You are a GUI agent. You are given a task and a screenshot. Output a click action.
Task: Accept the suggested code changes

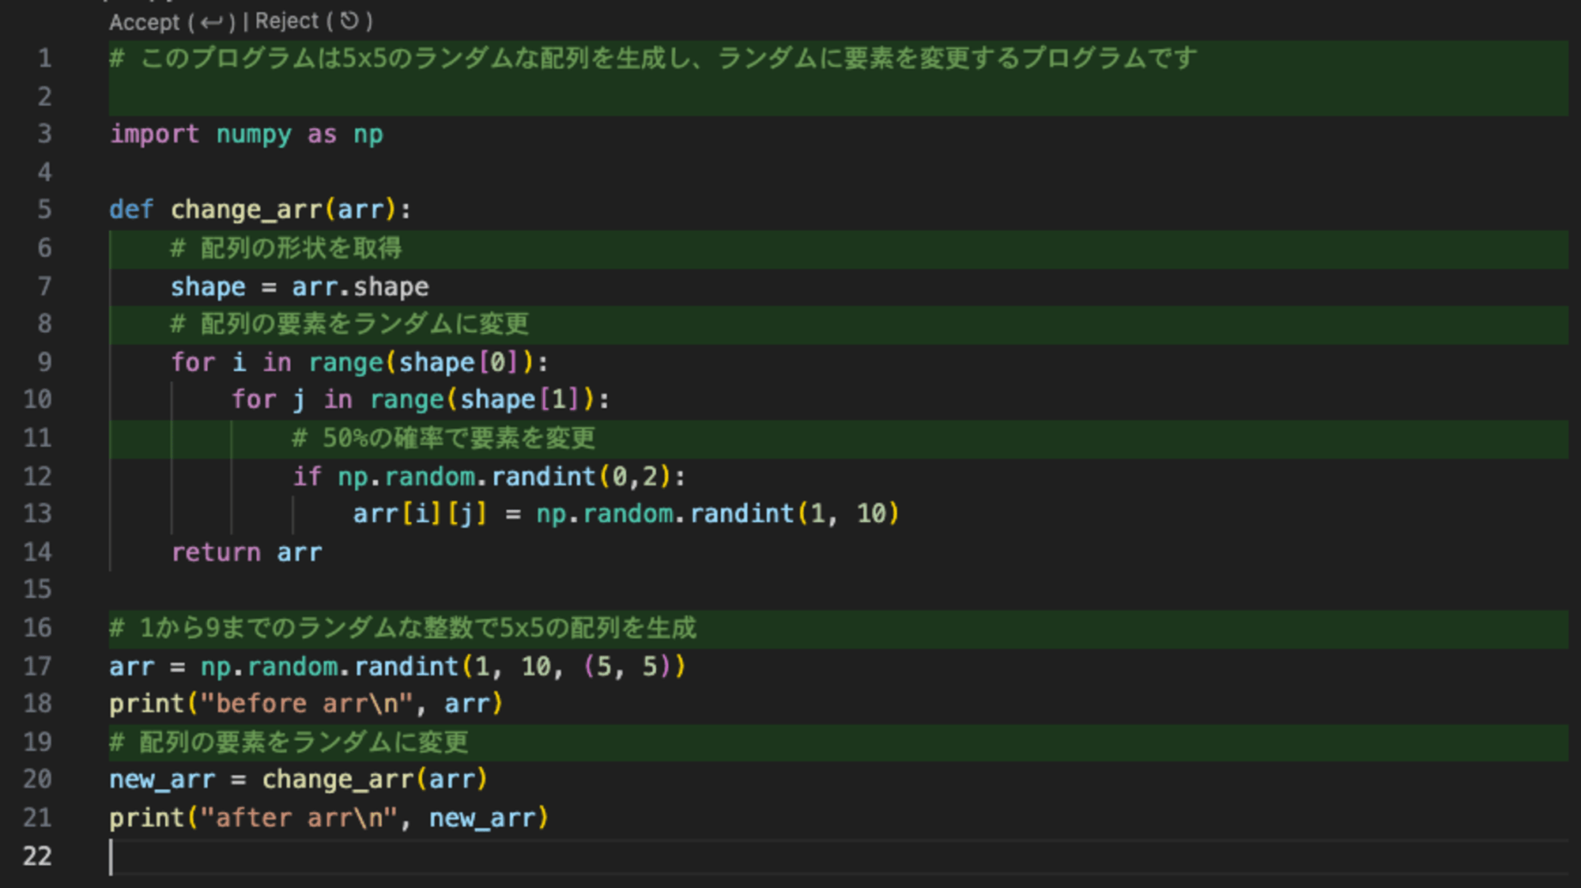172,21
